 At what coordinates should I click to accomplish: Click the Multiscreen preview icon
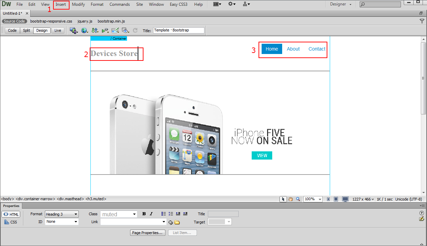[x=74, y=30]
